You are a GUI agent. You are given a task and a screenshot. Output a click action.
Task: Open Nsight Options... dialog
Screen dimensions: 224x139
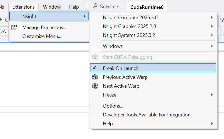[153, 106]
